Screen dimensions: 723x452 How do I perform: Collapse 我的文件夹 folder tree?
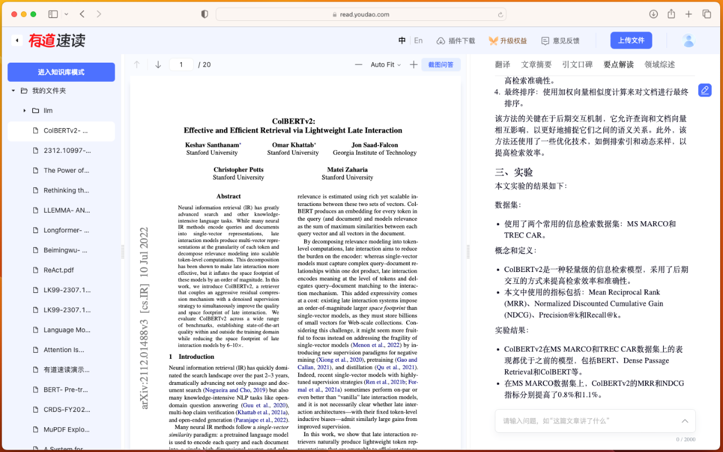pos(13,90)
